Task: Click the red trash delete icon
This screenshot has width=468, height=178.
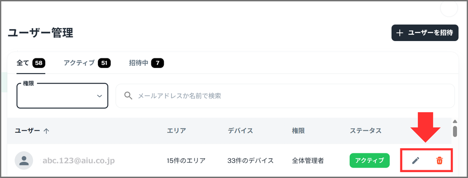Action: (x=439, y=160)
